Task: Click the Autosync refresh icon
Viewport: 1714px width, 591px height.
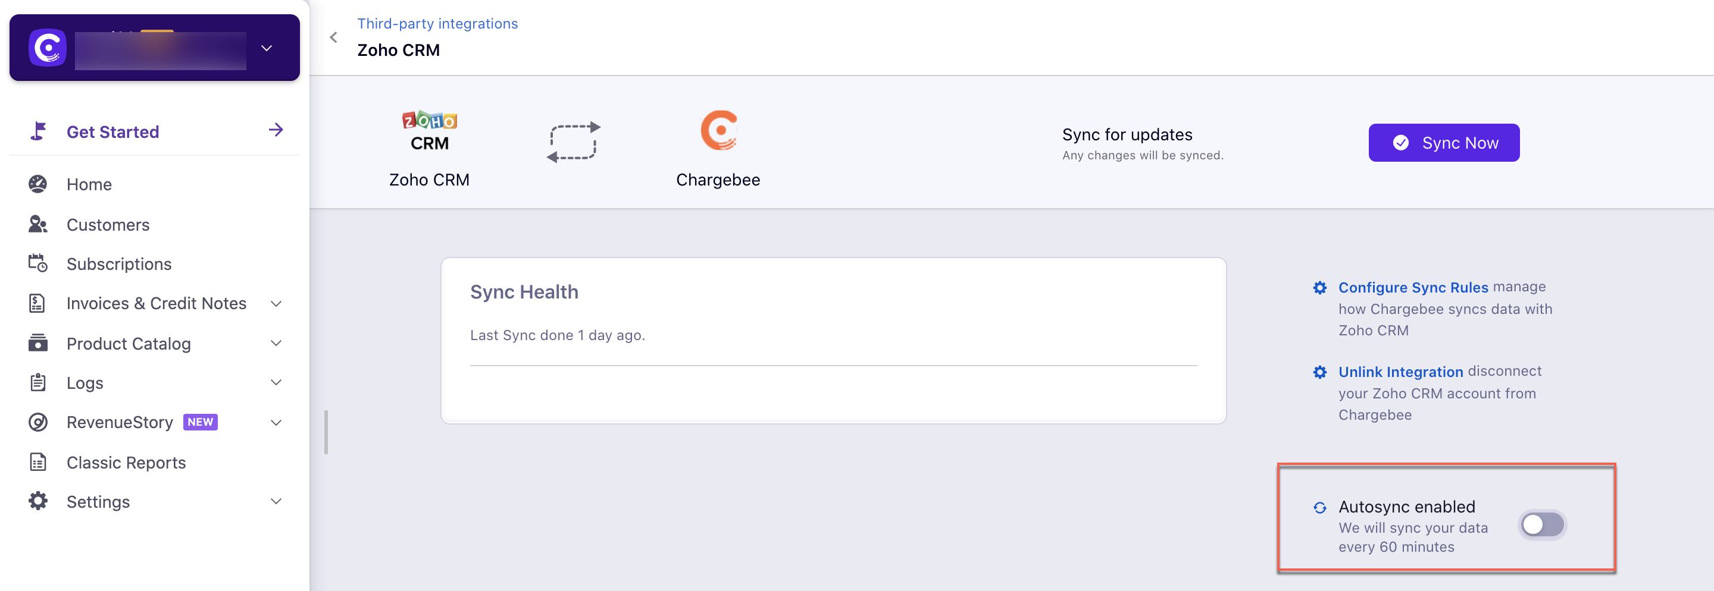Action: coord(1320,508)
